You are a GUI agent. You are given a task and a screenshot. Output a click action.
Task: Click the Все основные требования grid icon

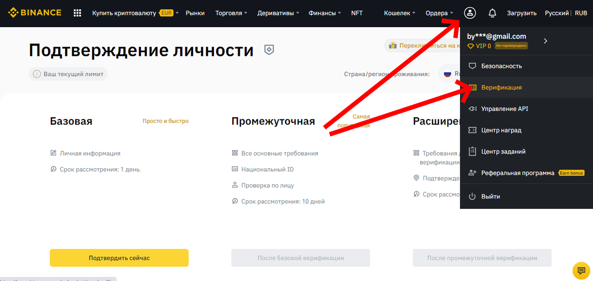[235, 153]
